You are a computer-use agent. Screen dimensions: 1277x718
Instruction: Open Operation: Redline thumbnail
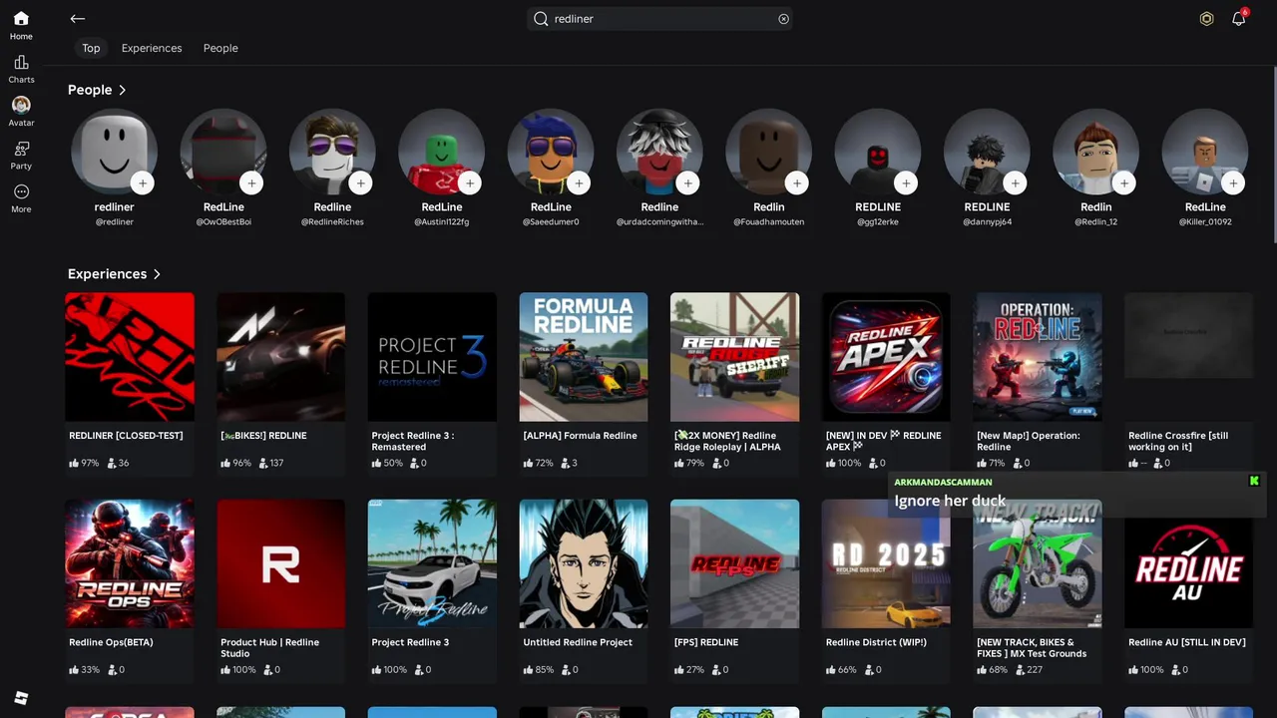[x=1038, y=357]
